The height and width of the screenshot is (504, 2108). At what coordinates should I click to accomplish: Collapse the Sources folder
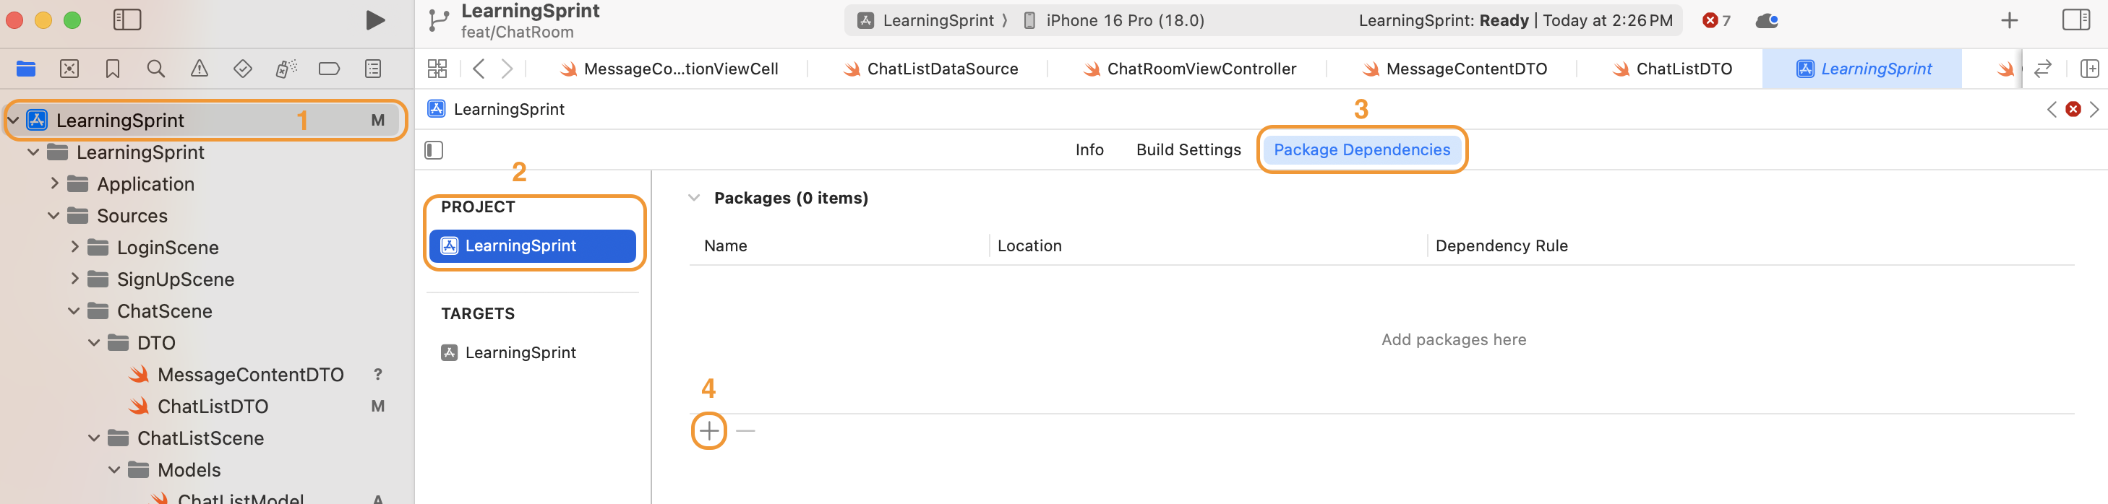[54, 216]
